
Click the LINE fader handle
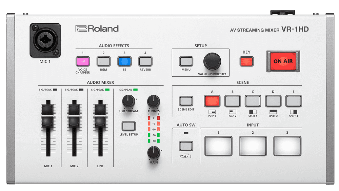tap(100, 116)
